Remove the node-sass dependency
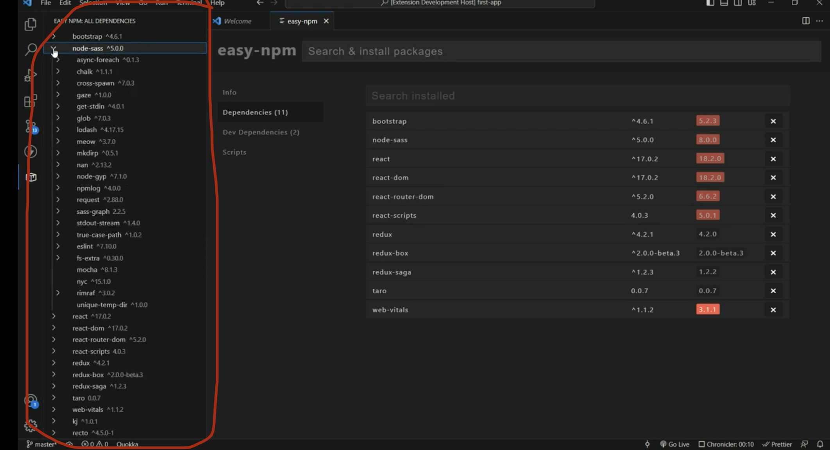830x450 pixels. pyautogui.click(x=773, y=140)
